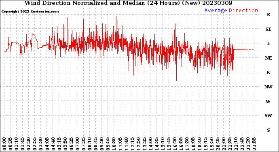This screenshot has width=279, height=152.
Task: Click the 18:05 time label
Action: click(x=193, y=144)
